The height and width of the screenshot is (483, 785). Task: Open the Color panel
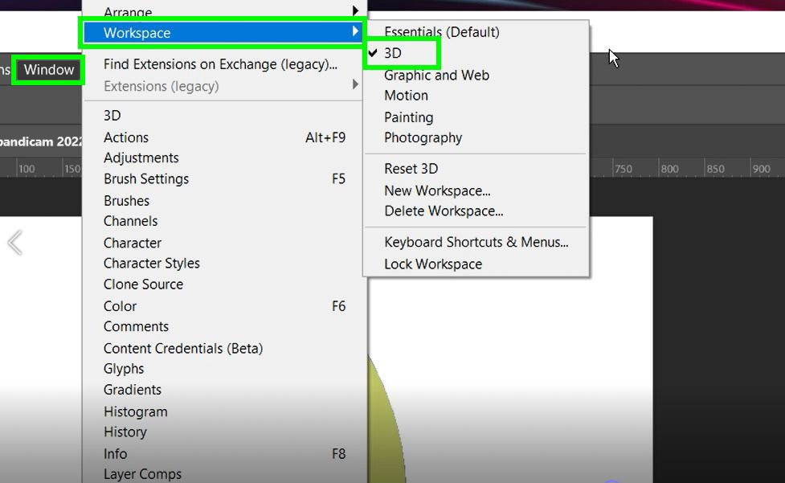click(x=120, y=306)
